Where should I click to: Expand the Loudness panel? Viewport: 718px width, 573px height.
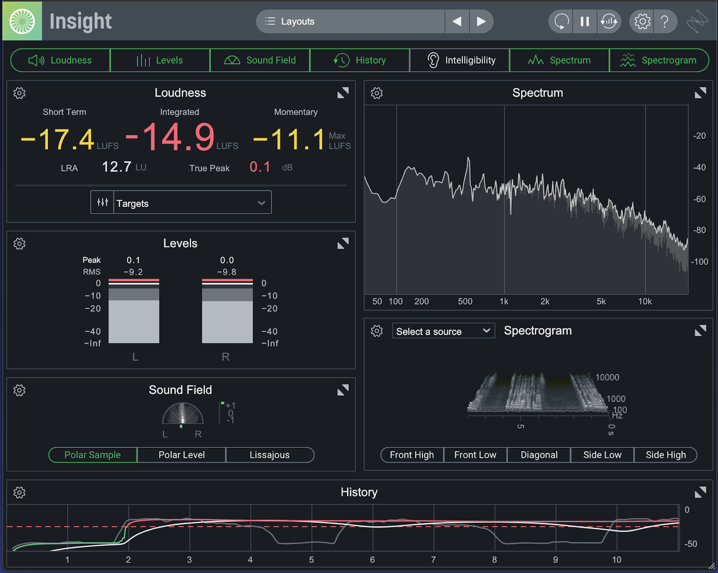[x=343, y=93]
